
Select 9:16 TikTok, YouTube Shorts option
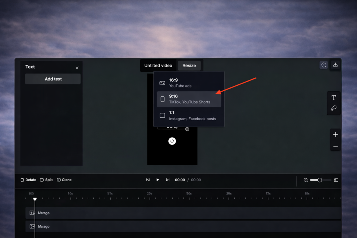(189, 99)
